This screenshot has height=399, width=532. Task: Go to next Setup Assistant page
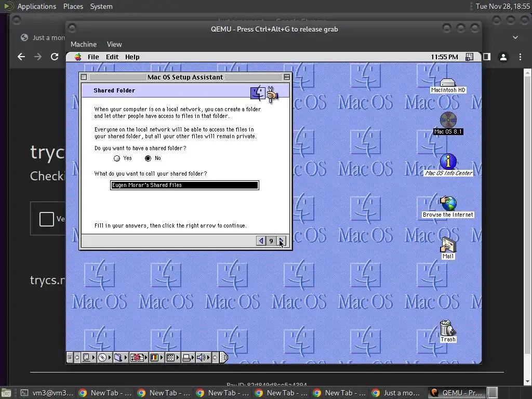[x=281, y=241]
